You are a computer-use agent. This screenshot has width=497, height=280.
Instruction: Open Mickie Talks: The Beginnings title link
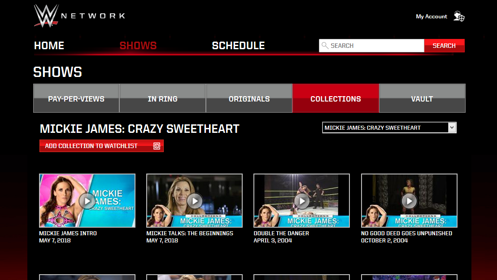coord(190,233)
